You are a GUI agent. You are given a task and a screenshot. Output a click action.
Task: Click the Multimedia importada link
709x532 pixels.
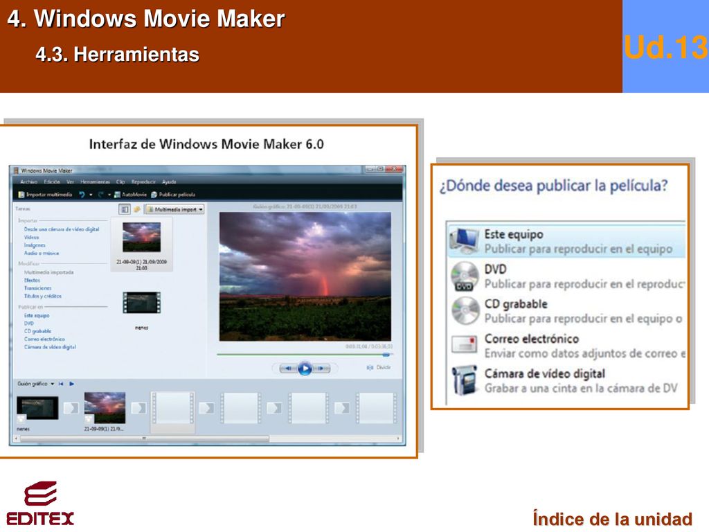click(x=49, y=272)
